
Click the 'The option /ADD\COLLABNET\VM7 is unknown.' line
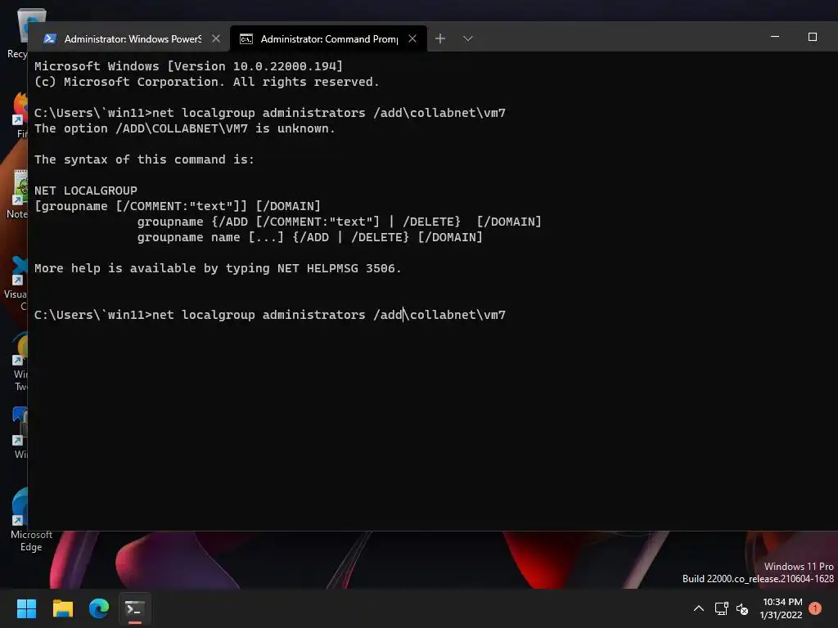(x=184, y=128)
